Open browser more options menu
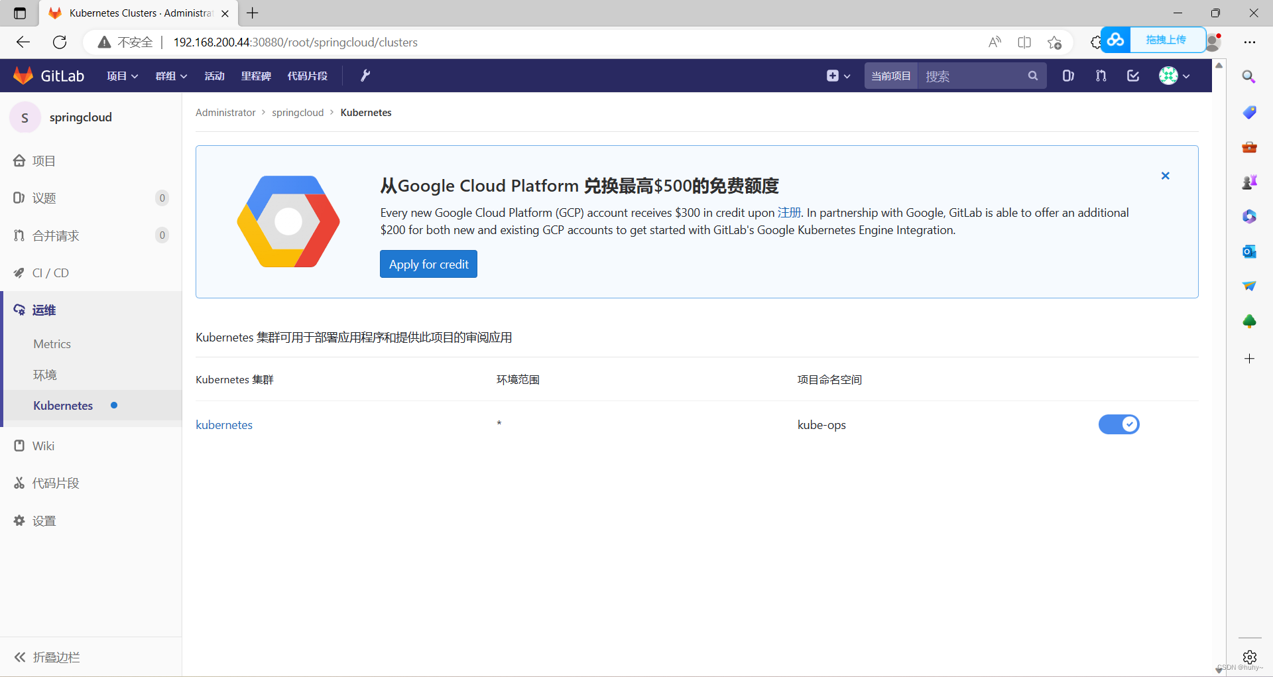This screenshot has width=1273, height=677. (1250, 42)
